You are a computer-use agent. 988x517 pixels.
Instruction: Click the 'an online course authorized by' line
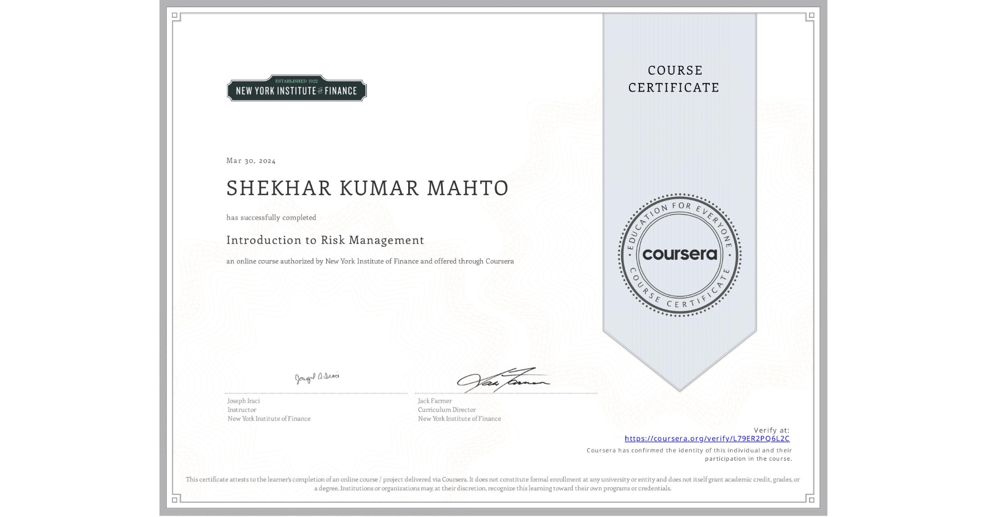[x=370, y=261]
